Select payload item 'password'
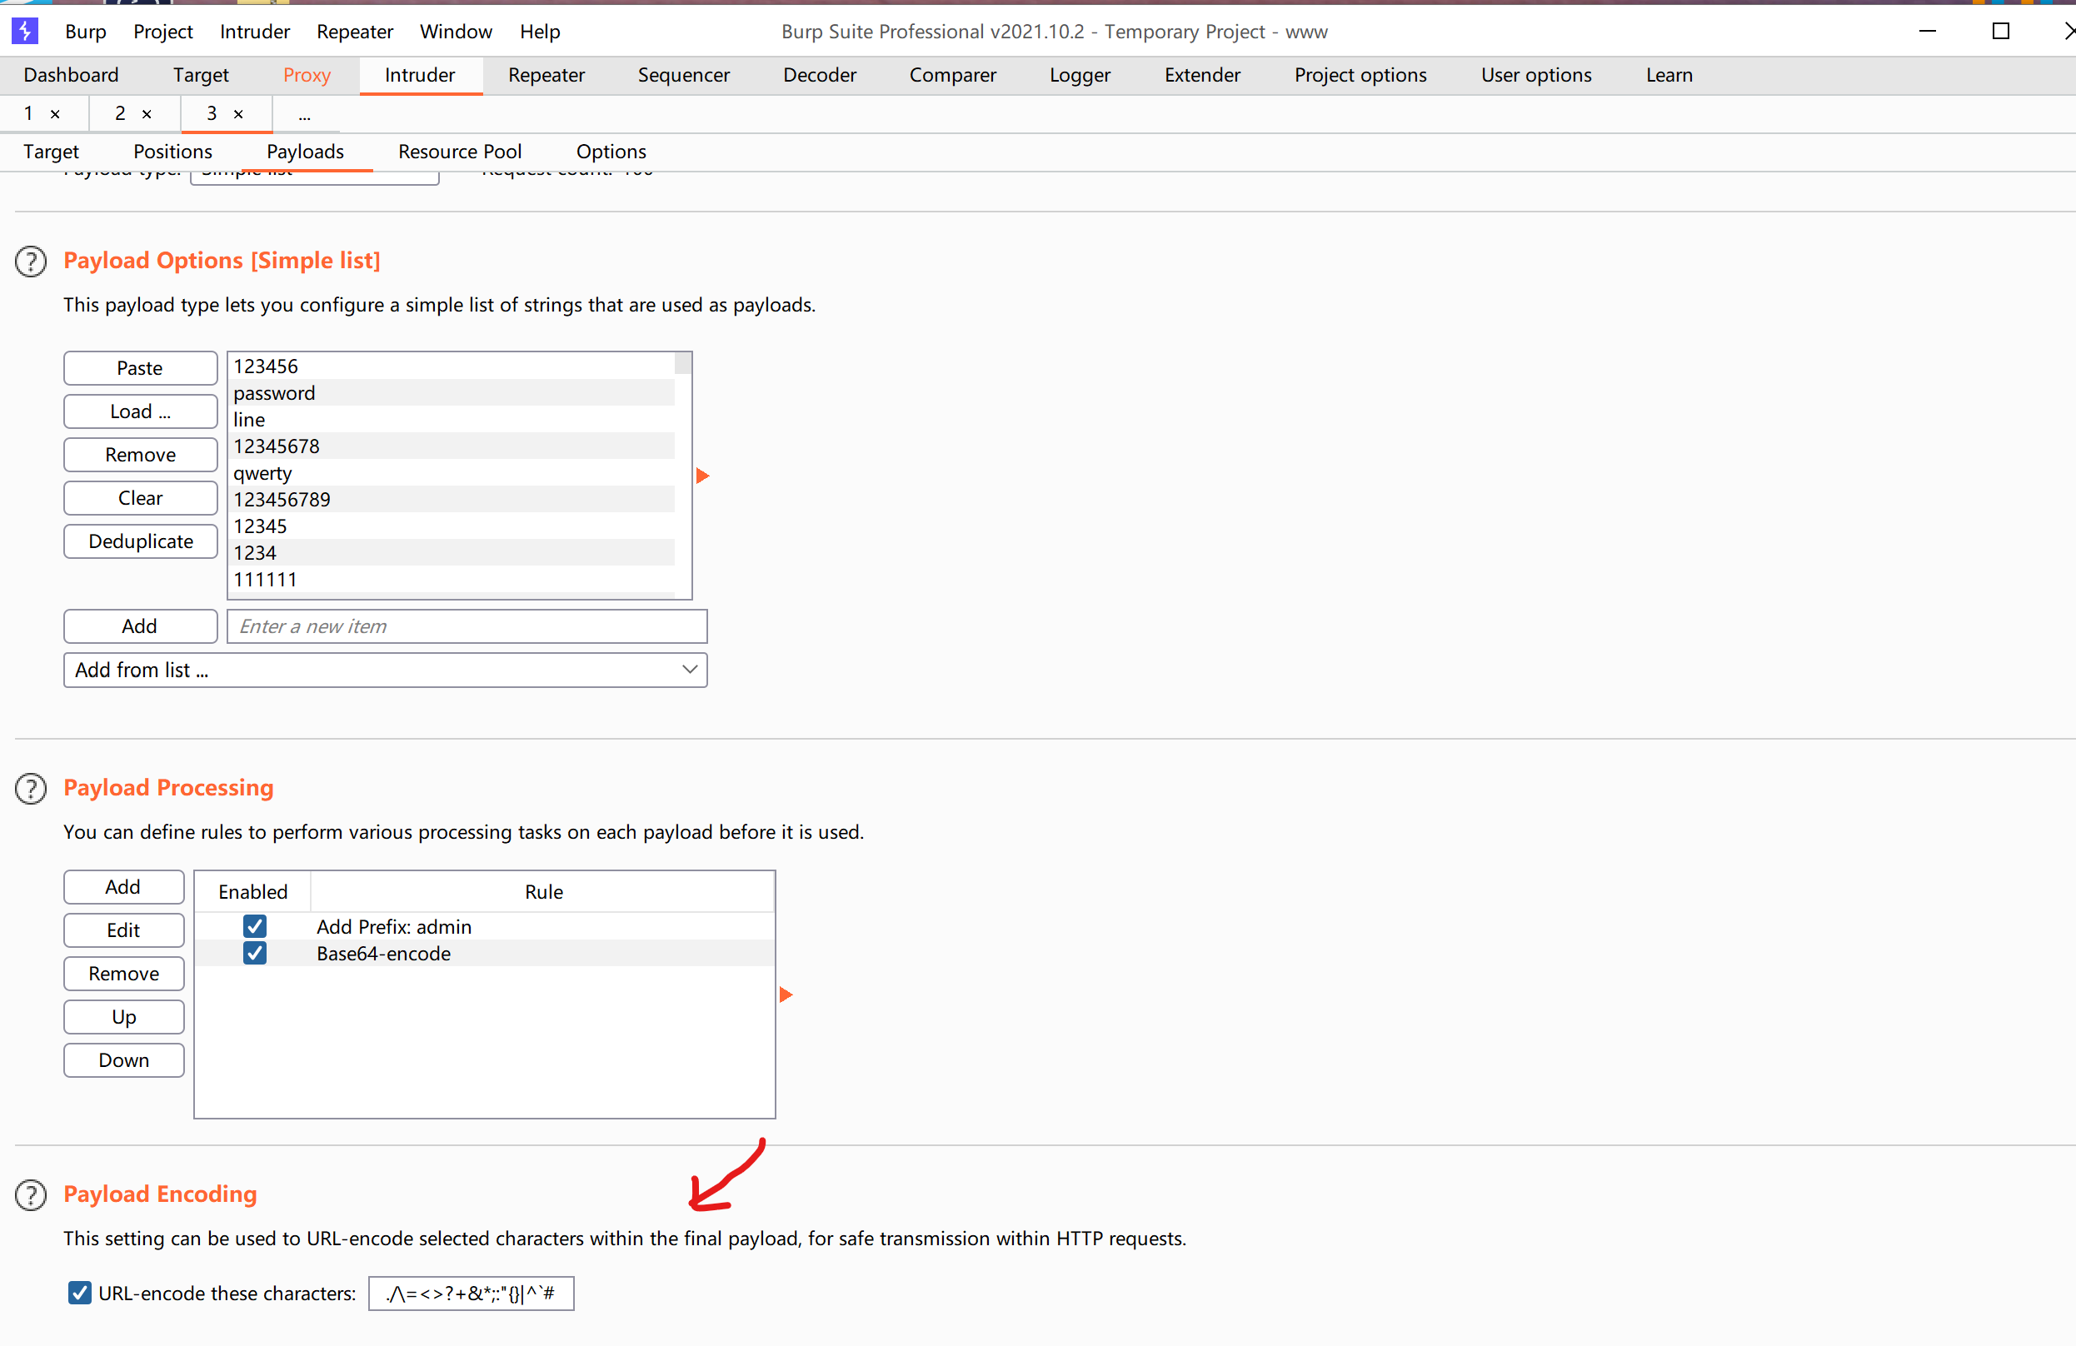This screenshot has height=1346, width=2076. [x=452, y=392]
